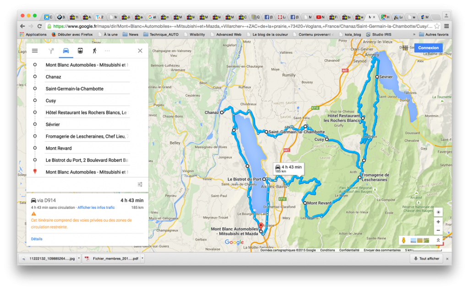Switch to walking travel mode

pos(94,50)
